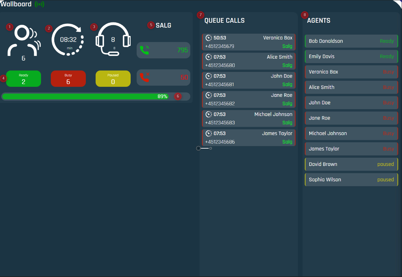
Task: Select the green Ready status tile
Action: pos(23,79)
